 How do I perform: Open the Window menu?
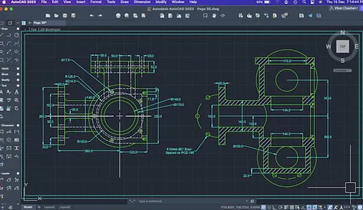click(178, 2)
